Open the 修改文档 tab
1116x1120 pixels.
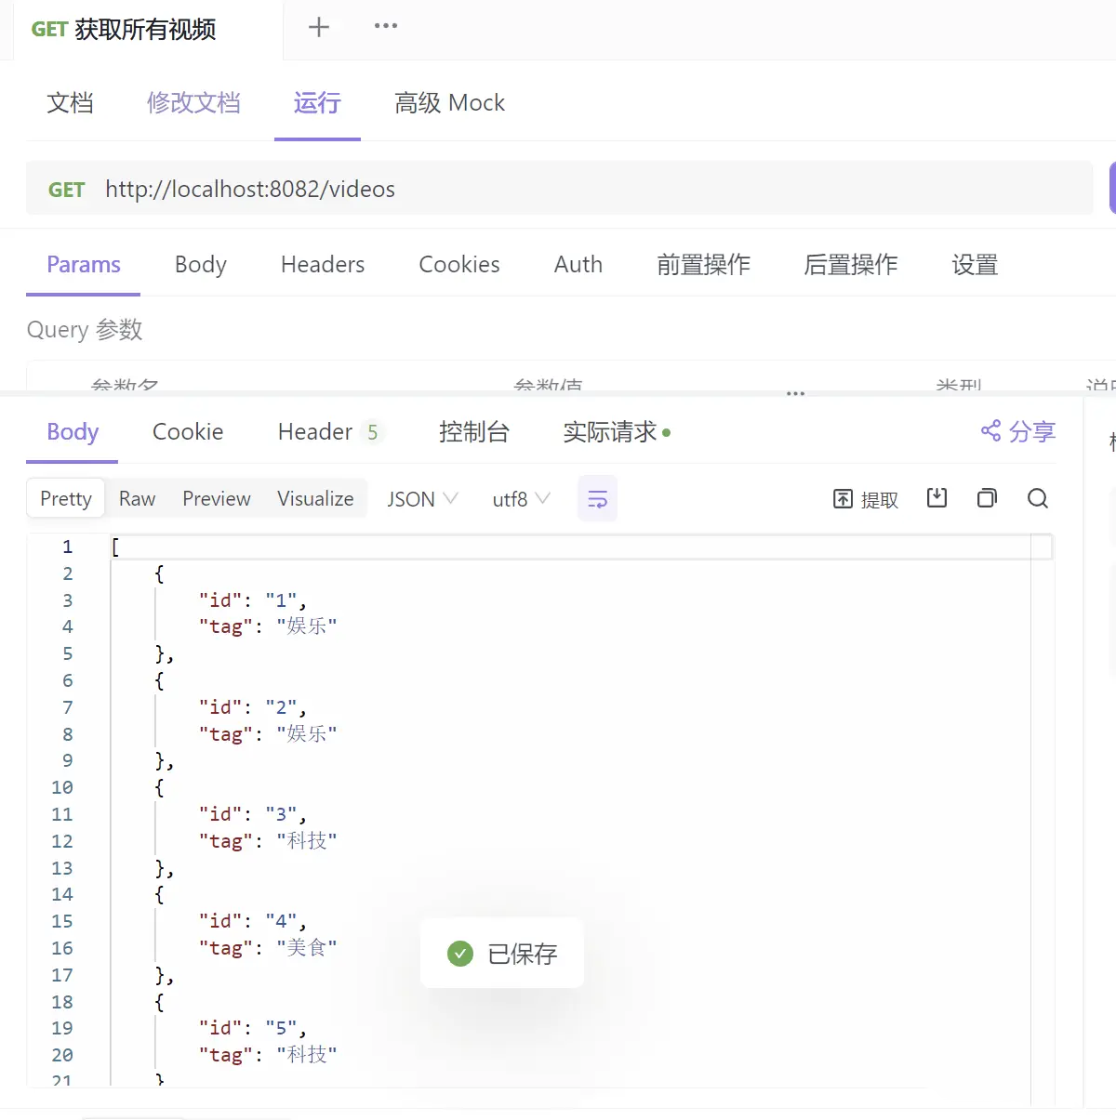(x=193, y=102)
